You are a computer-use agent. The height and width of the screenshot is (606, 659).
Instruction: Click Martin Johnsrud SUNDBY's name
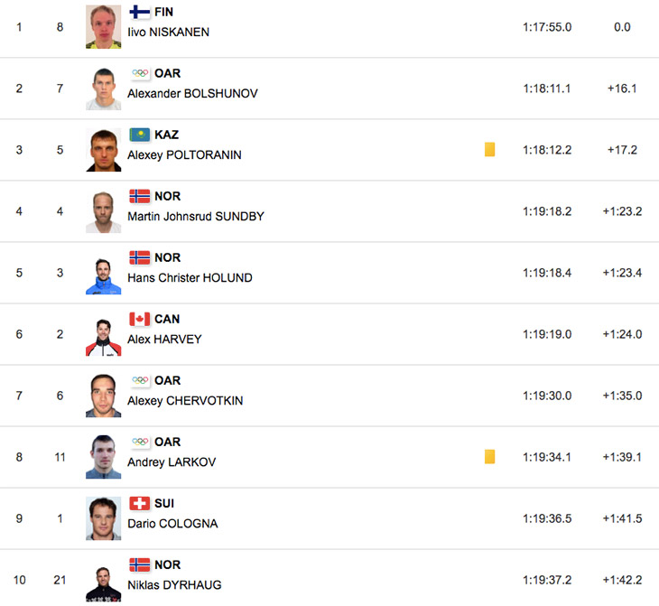click(196, 216)
